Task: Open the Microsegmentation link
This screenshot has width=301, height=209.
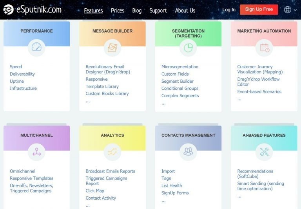Action: 180,67
